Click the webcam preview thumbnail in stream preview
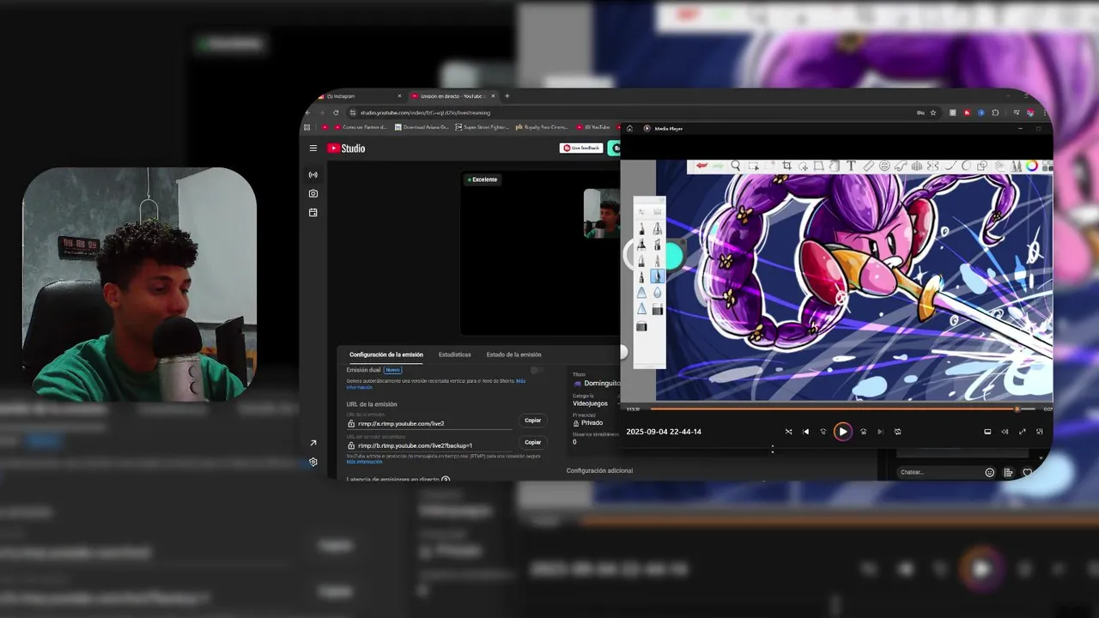 602,213
